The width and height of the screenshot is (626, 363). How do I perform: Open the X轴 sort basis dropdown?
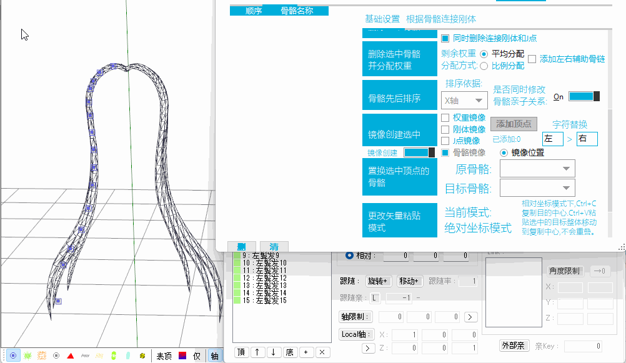464,100
